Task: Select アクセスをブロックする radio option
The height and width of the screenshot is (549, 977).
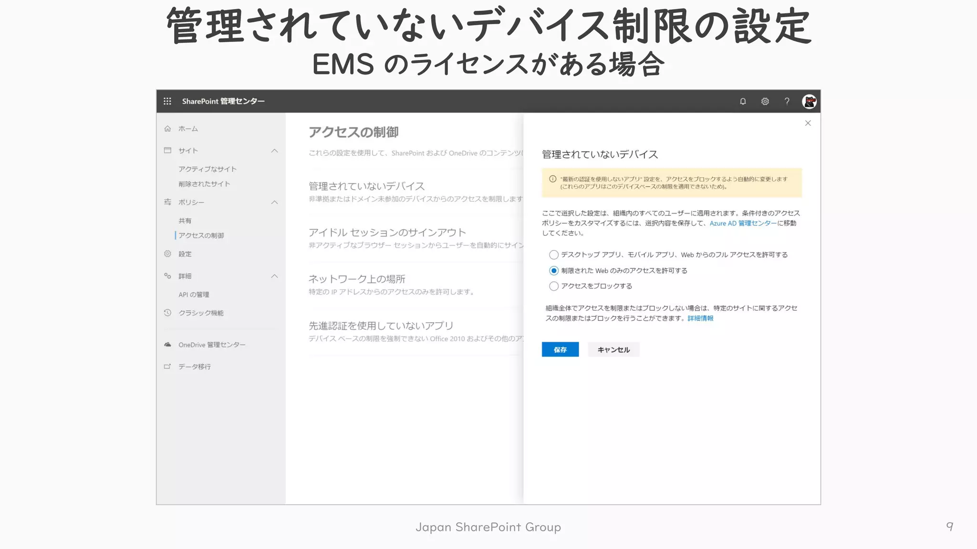Action: [x=553, y=286]
